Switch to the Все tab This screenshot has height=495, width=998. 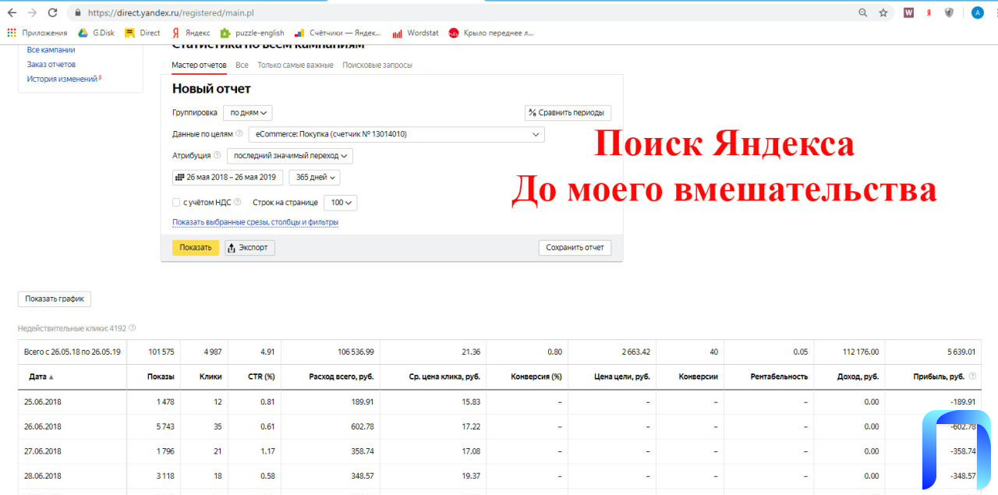(x=242, y=65)
